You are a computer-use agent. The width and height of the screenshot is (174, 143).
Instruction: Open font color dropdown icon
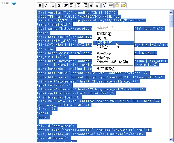point(104,5)
